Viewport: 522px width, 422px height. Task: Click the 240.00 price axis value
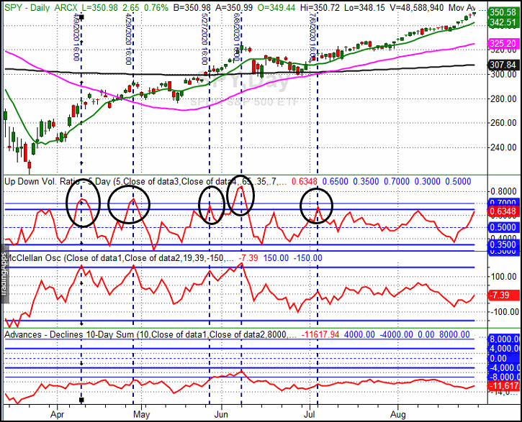click(504, 147)
